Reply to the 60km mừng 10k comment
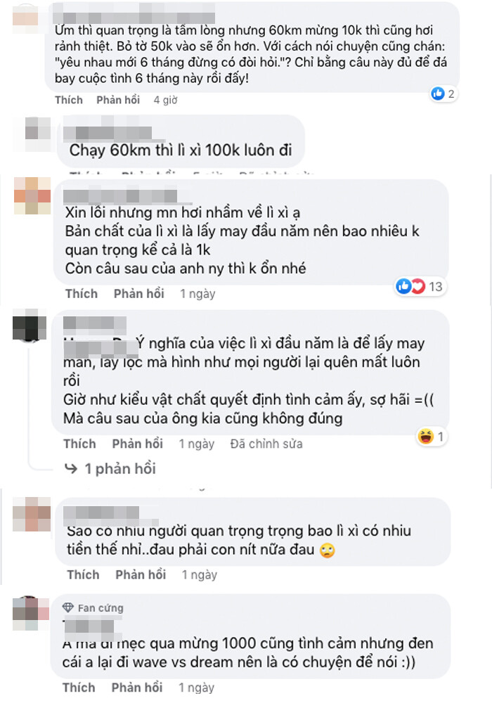 [x=118, y=100]
